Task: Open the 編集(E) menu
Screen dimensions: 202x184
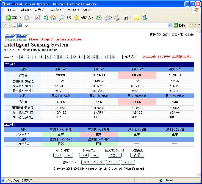Action: point(26,10)
